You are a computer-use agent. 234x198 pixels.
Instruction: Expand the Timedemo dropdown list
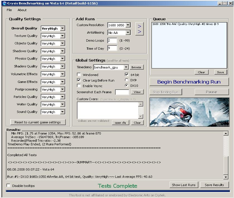coord(126,67)
